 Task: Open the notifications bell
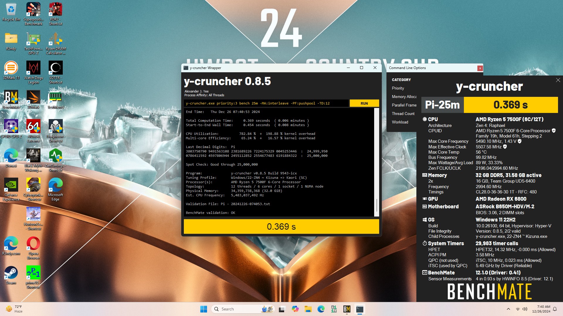tap(555, 309)
